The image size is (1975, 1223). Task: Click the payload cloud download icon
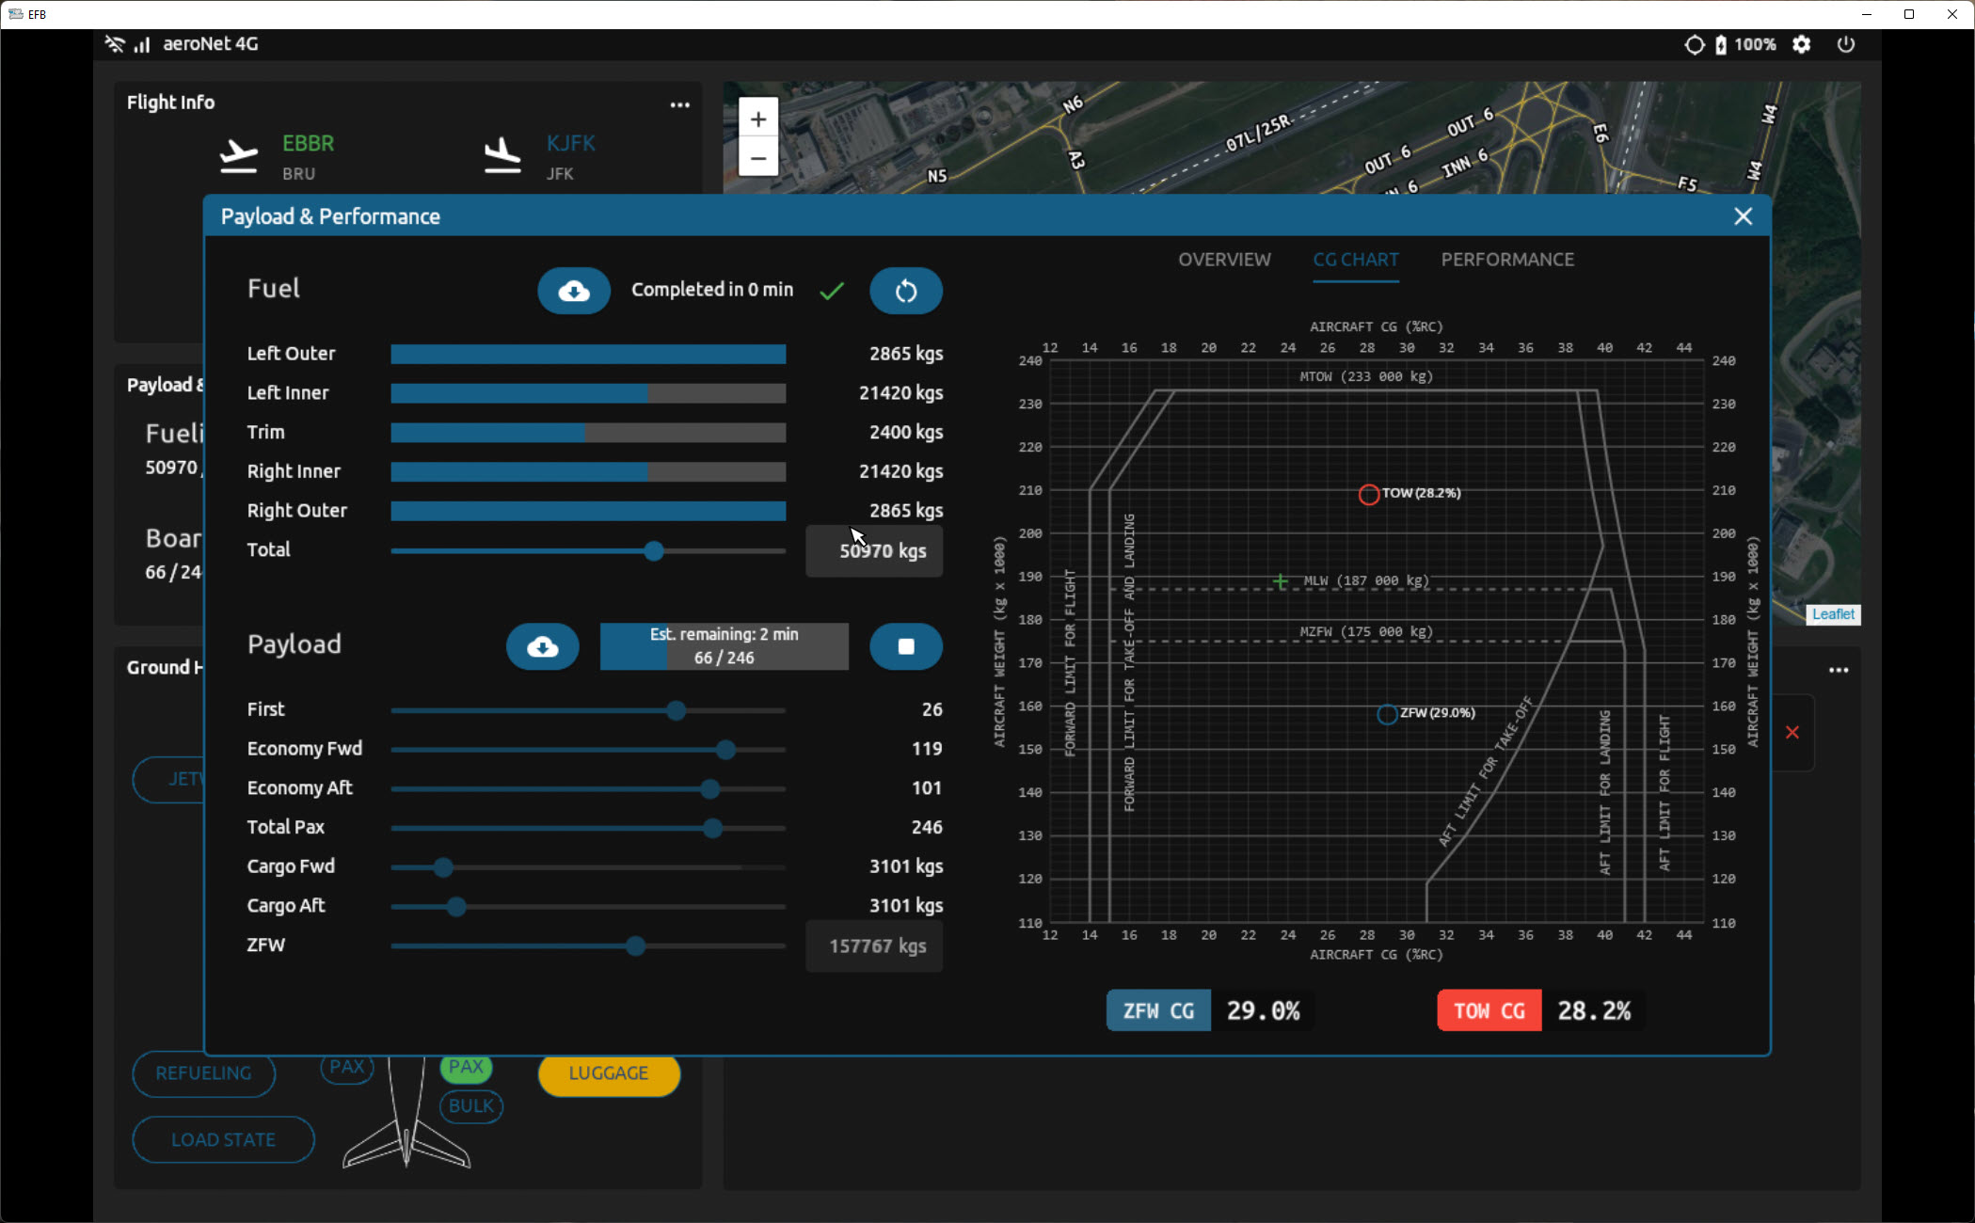tap(542, 647)
